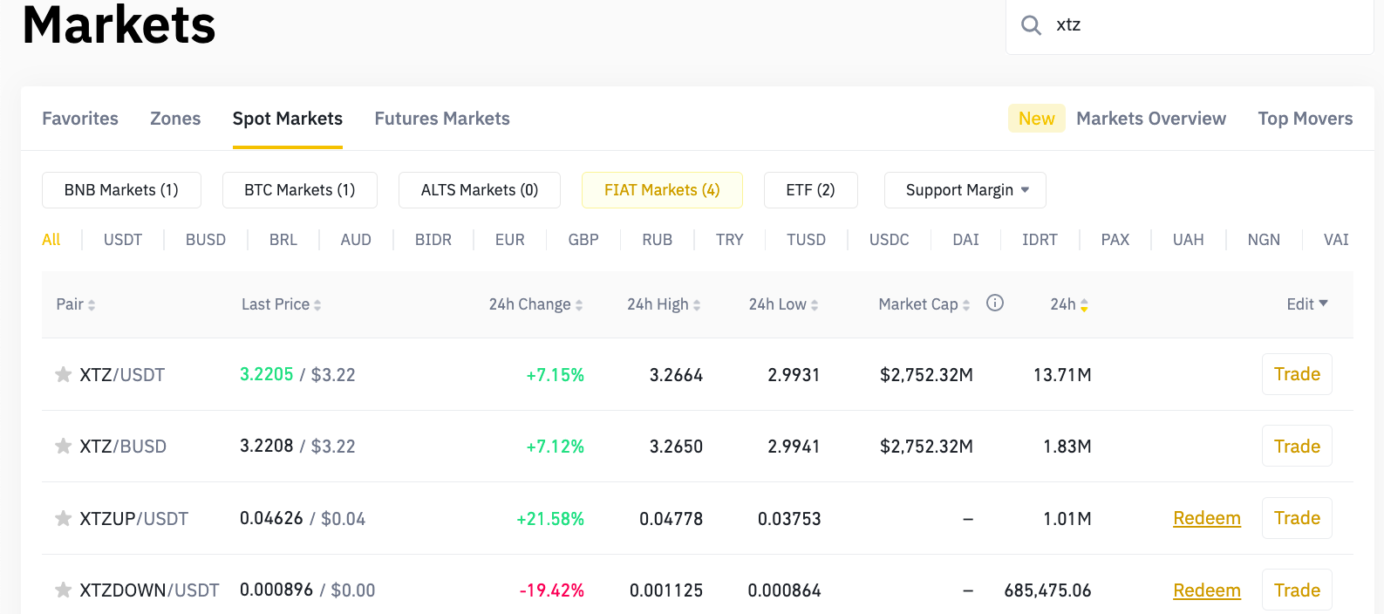The width and height of the screenshot is (1384, 614).
Task: Click Market Cap info icon
Action: click(x=994, y=304)
